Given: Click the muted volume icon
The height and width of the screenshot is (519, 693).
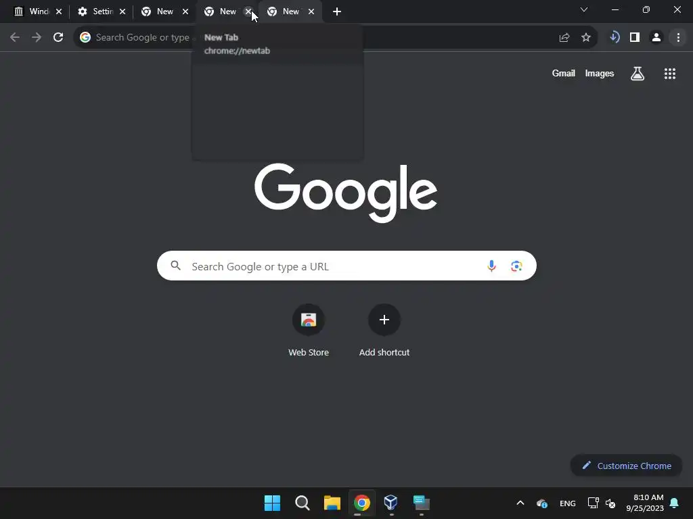Looking at the screenshot, I should (610, 503).
